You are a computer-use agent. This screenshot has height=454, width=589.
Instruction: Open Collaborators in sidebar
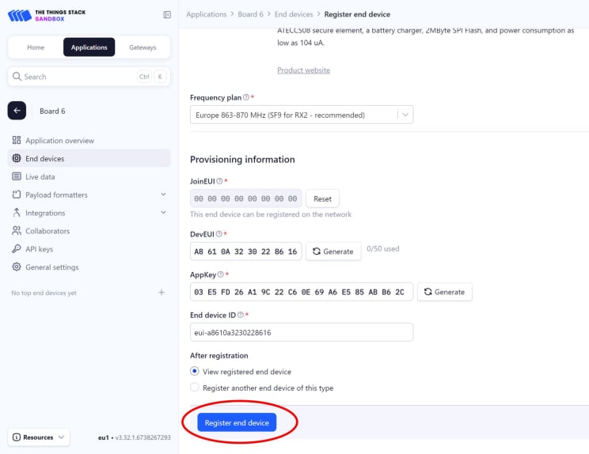(x=89, y=231)
